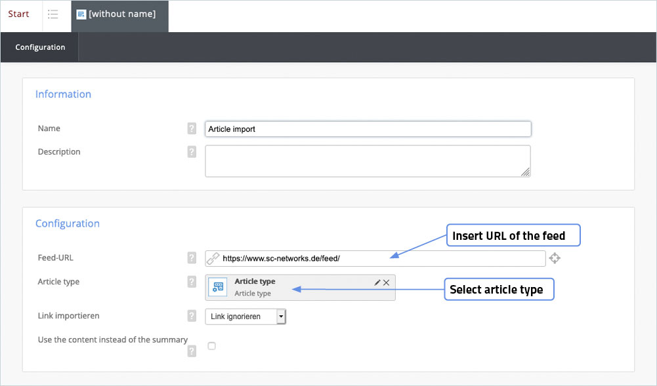The height and width of the screenshot is (386, 657).
Task: Click the [without name] tab icon
Action: pos(81,14)
